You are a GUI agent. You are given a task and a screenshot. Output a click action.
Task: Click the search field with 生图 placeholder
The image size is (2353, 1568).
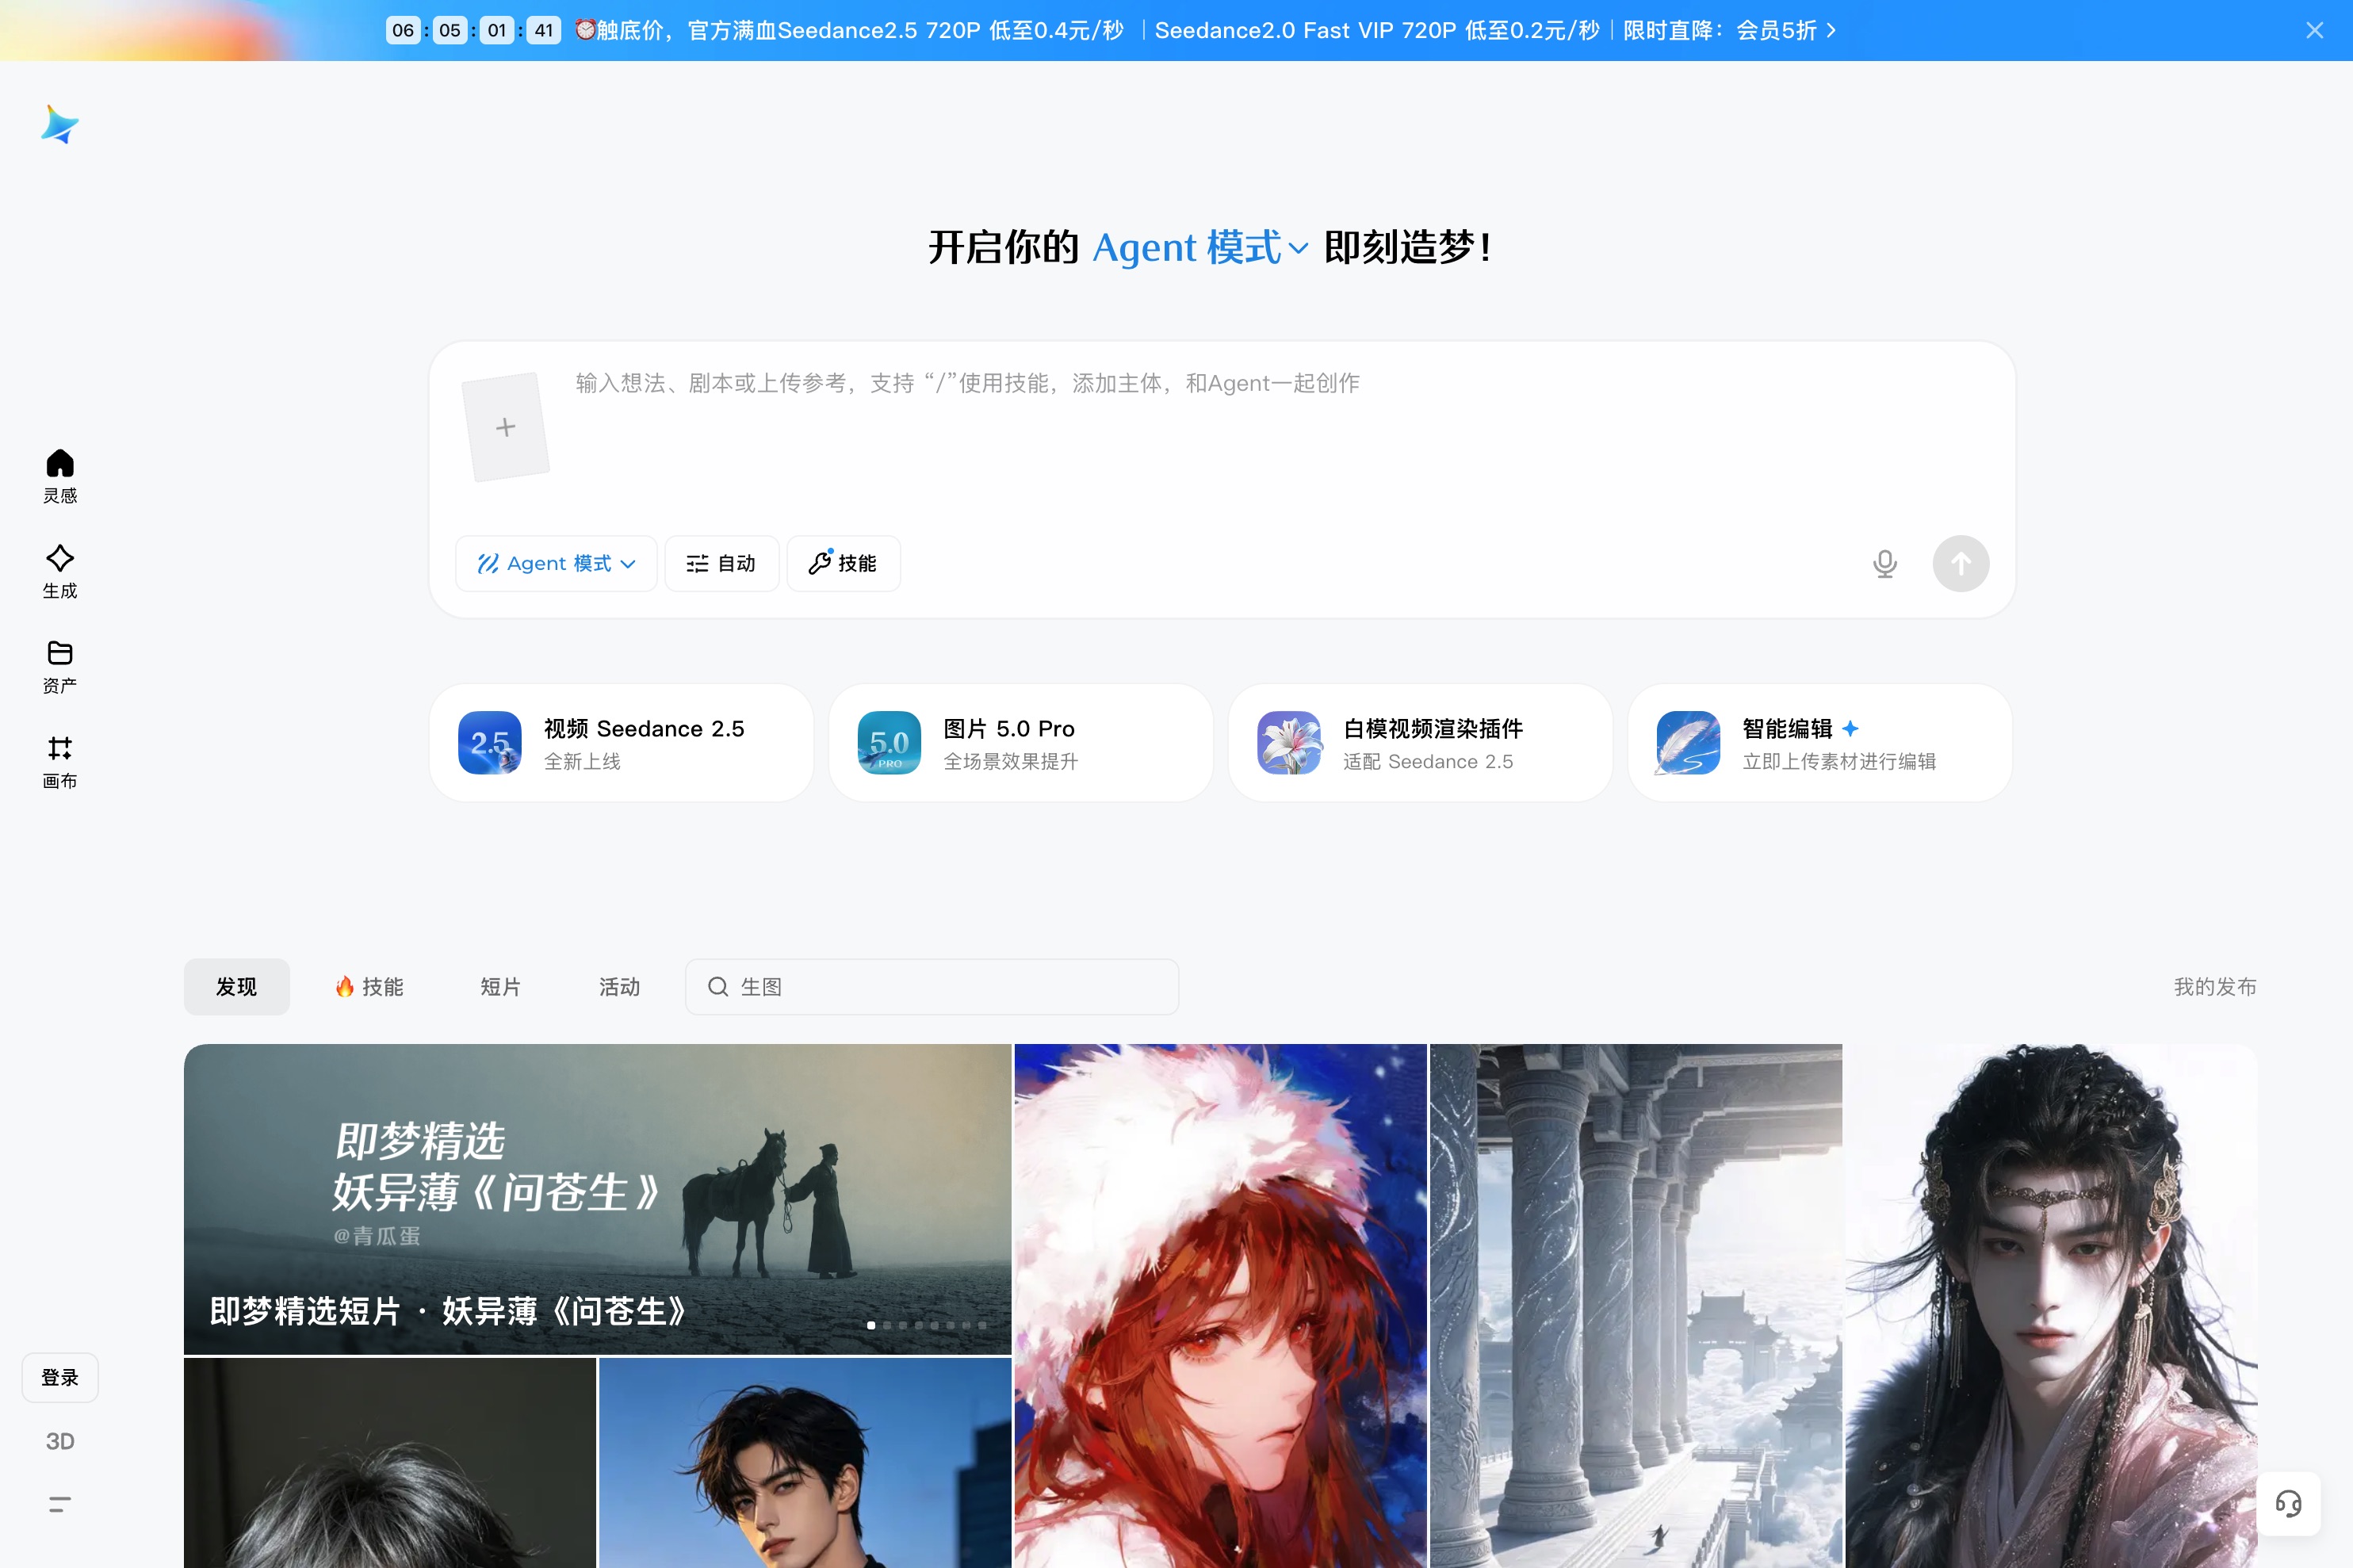(x=932, y=987)
